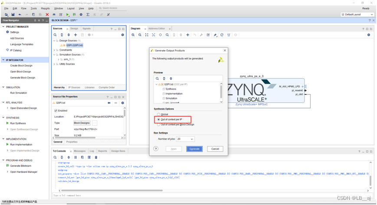The image size is (377, 205).
Task: Open Diagram panel gear settings
Action: [369, 35]
